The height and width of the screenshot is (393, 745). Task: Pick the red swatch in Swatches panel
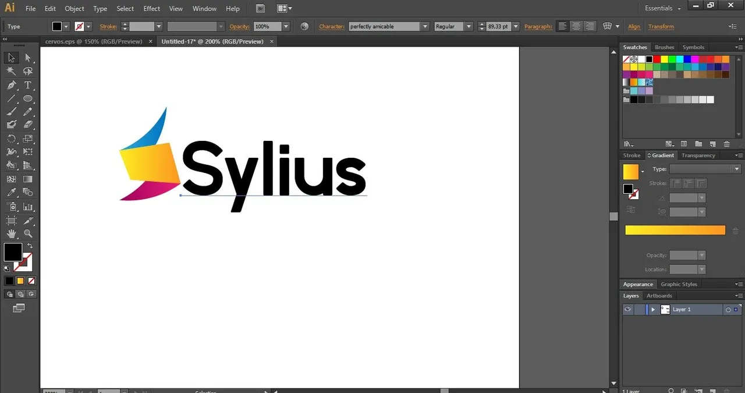pos(657,59)
